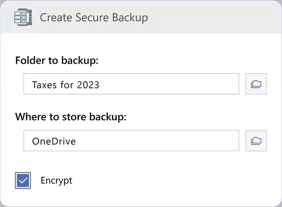The height and width of the screenshot is (207, 282).
Task: Browse for the folder to backup
Action: pos(256,84)
